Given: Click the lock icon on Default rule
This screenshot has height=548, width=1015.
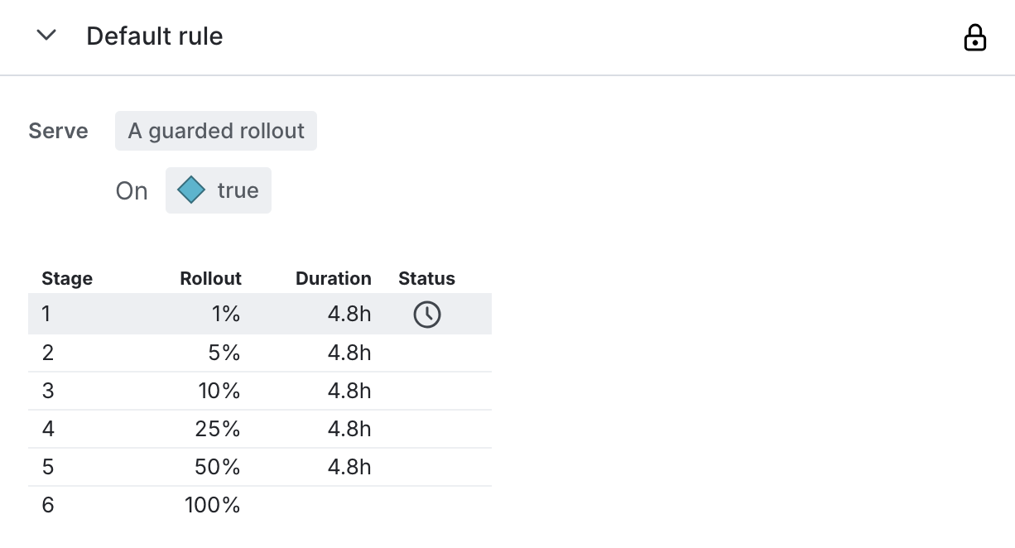Looking at the screenshot, I should (975, 37).
